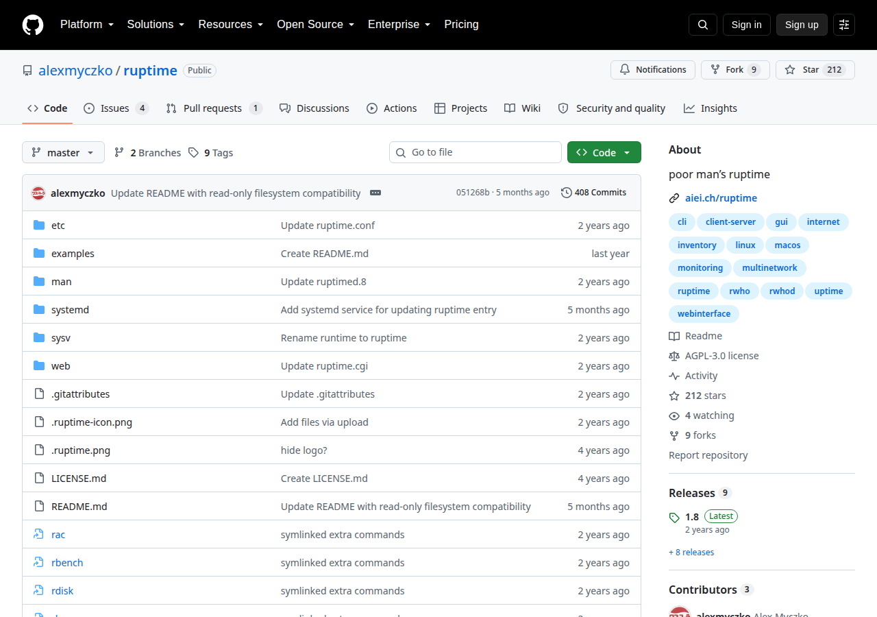Click the AGPL-3.0 license scale icon
The height and width of the screenshot is (617, 877).
click(674, 356)
